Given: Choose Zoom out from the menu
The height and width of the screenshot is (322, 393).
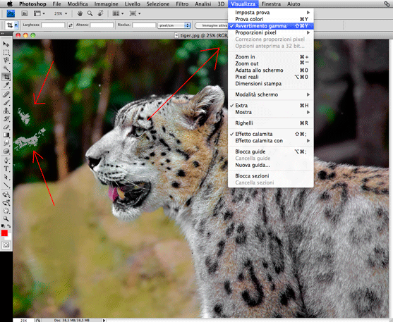Looking at the screenshot, I should (271, 63).
